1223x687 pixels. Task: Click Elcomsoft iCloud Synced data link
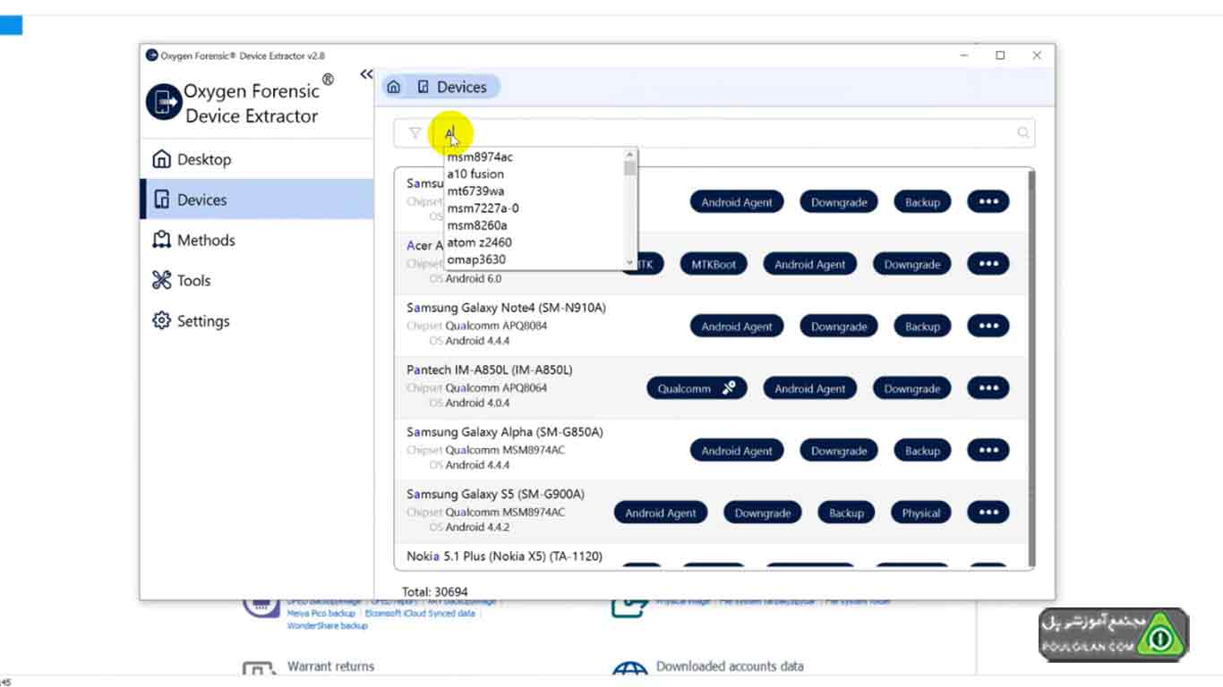pyautogui.click(x=420, y=614)
